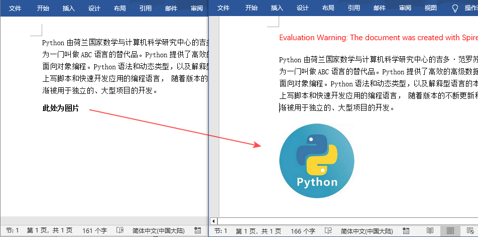The image size is (478, 237).
Task: Click the proofing check icon in the right status bar
Action: click(328, 231)
